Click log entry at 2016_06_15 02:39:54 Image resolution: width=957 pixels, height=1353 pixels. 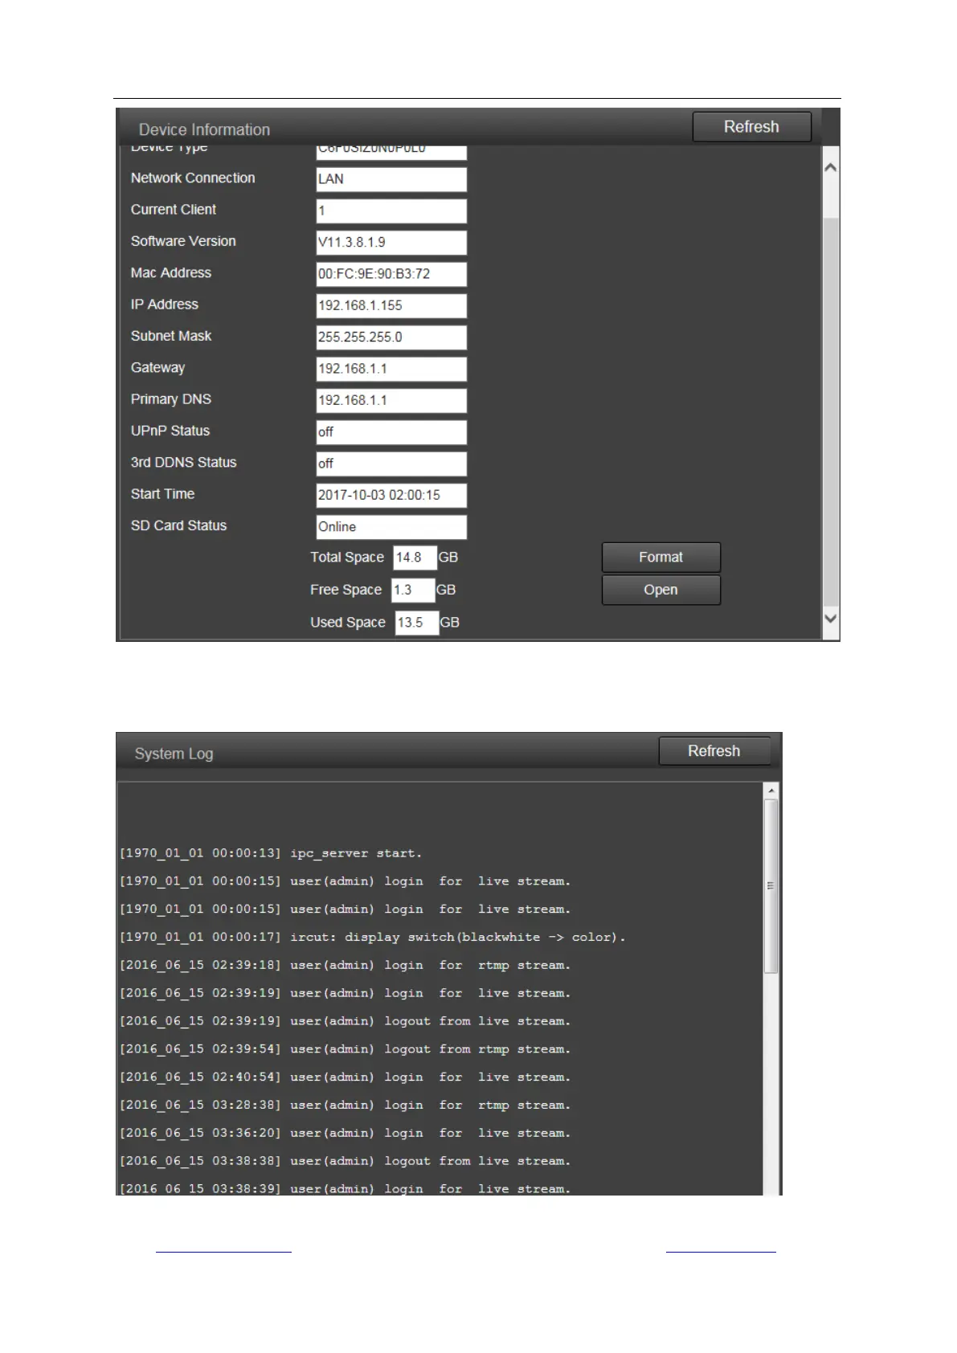(x=345, y=1049)
